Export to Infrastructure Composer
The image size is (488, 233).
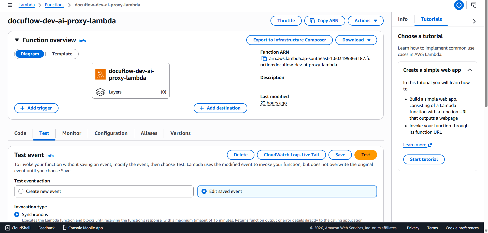point(290,40)
